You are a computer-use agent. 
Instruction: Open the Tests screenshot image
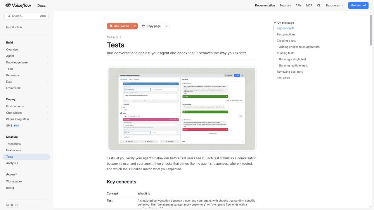(182, 109)
